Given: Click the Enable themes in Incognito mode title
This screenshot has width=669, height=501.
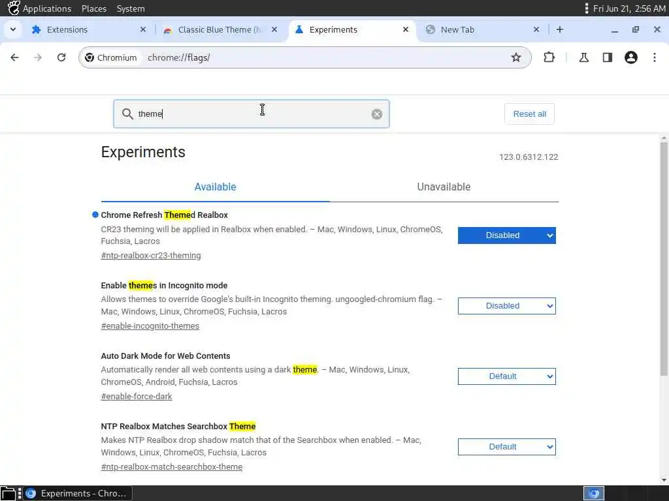Looking at the screenshot, I should click(164, 286).
